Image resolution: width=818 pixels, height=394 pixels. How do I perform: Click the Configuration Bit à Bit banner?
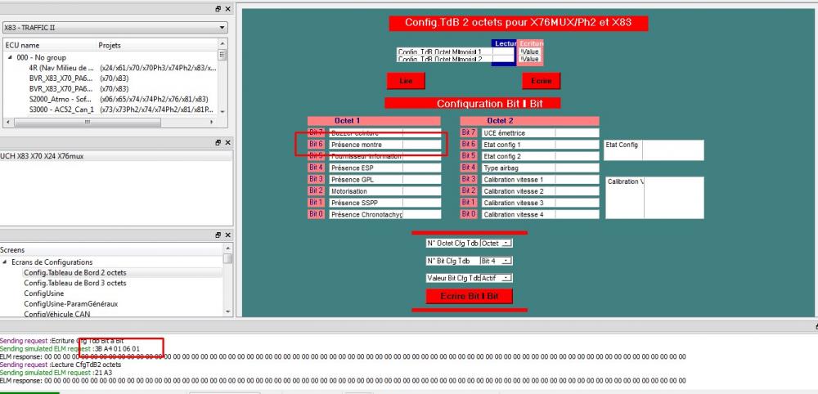click(x=473, y=103)
